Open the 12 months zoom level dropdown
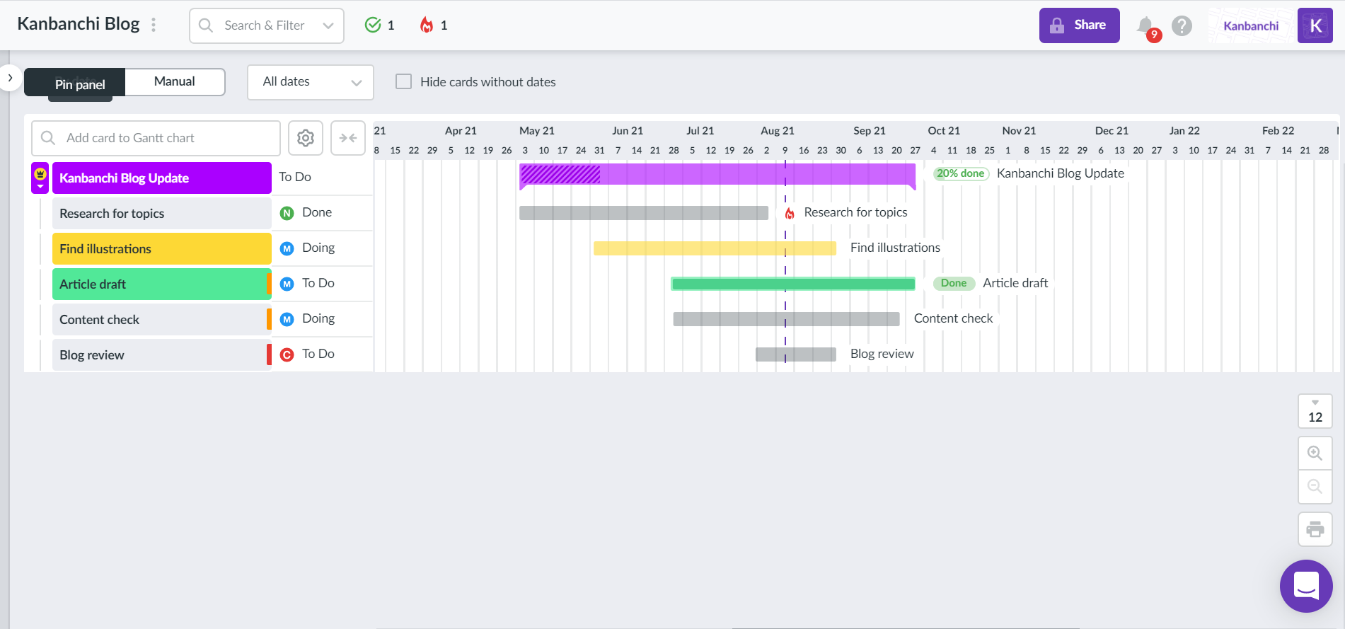Image resolution: width=1345 pixels, height=629 pixels. 1315,411
